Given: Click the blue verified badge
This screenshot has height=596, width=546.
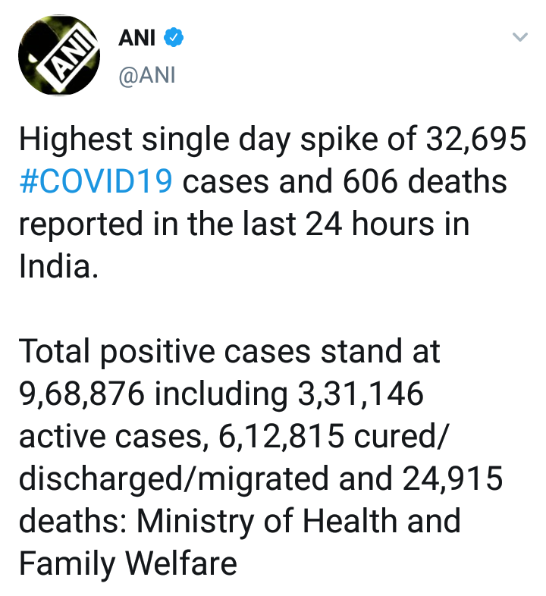Looking at the screenshot, I should [x=174, y=38].
